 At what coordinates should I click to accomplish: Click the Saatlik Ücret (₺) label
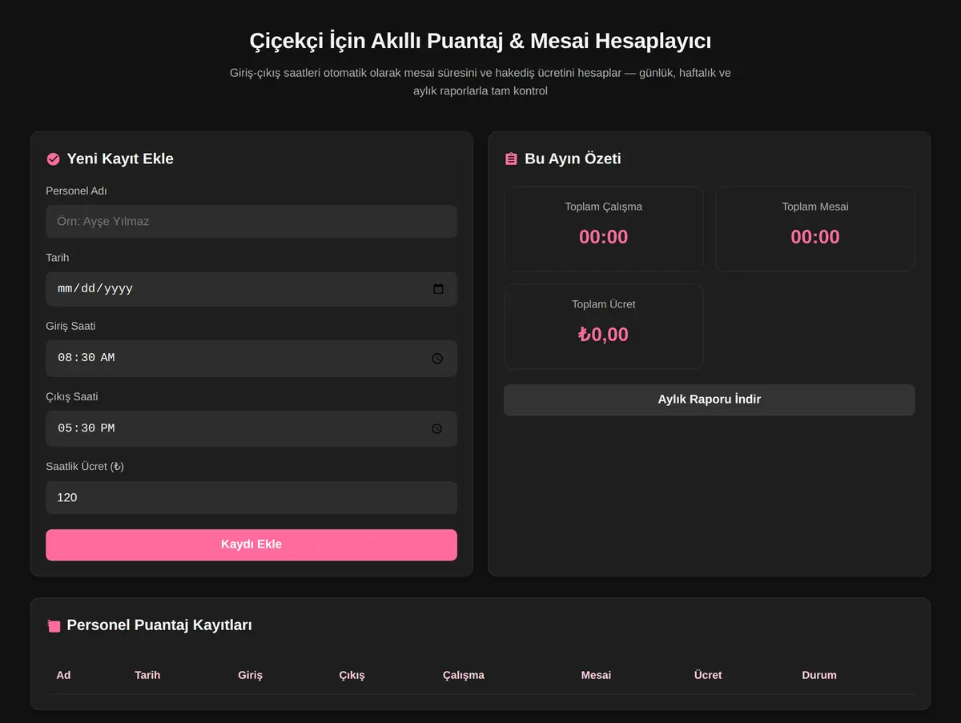click(x=85, y=466)
